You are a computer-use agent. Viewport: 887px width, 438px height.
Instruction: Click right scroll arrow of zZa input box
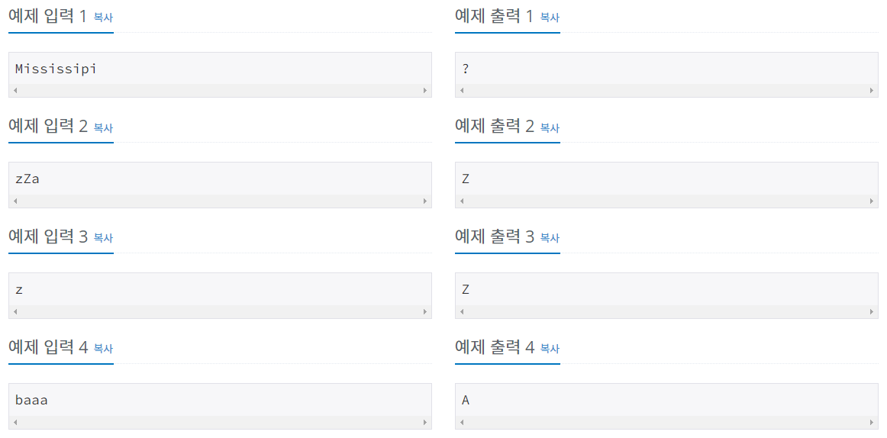425,201
